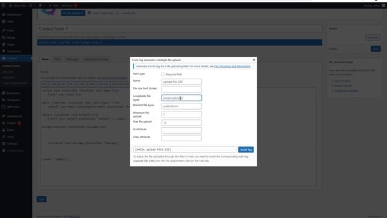Open the Integration submenu under Contact
The width and height of the screenshot is (387, 218).
(9, 78)
